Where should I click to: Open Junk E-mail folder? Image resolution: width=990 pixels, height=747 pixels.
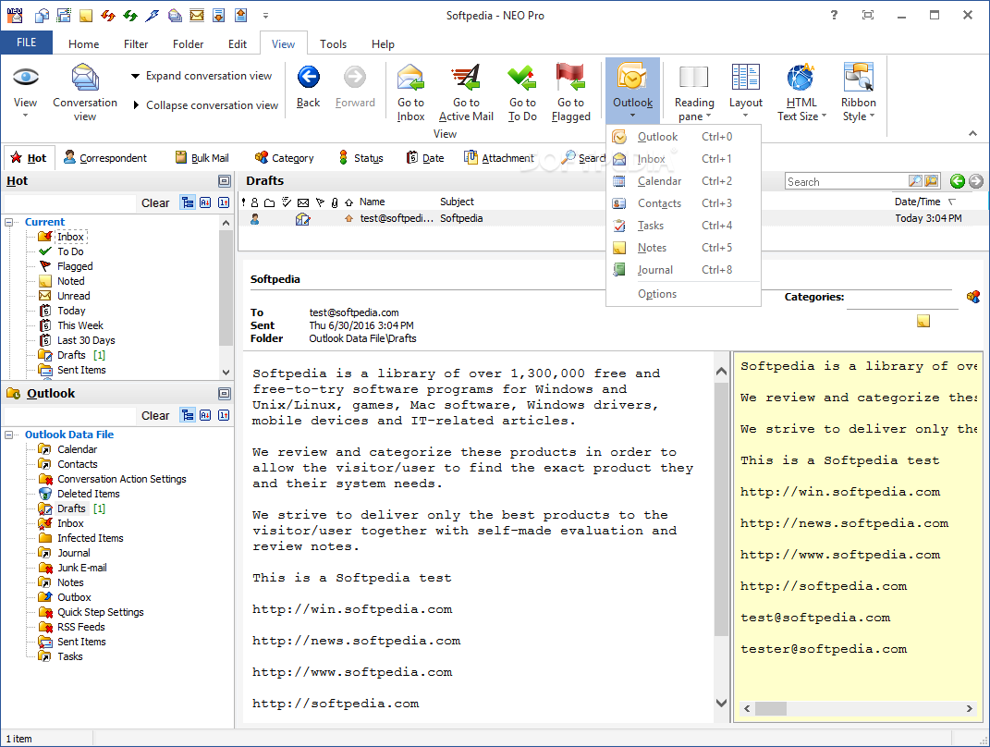tap(82, 568)
